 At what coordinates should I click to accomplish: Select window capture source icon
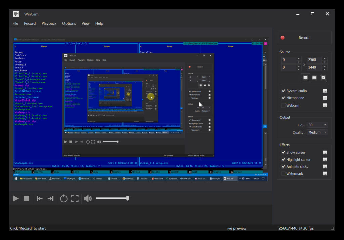click(x=314, y=78)
